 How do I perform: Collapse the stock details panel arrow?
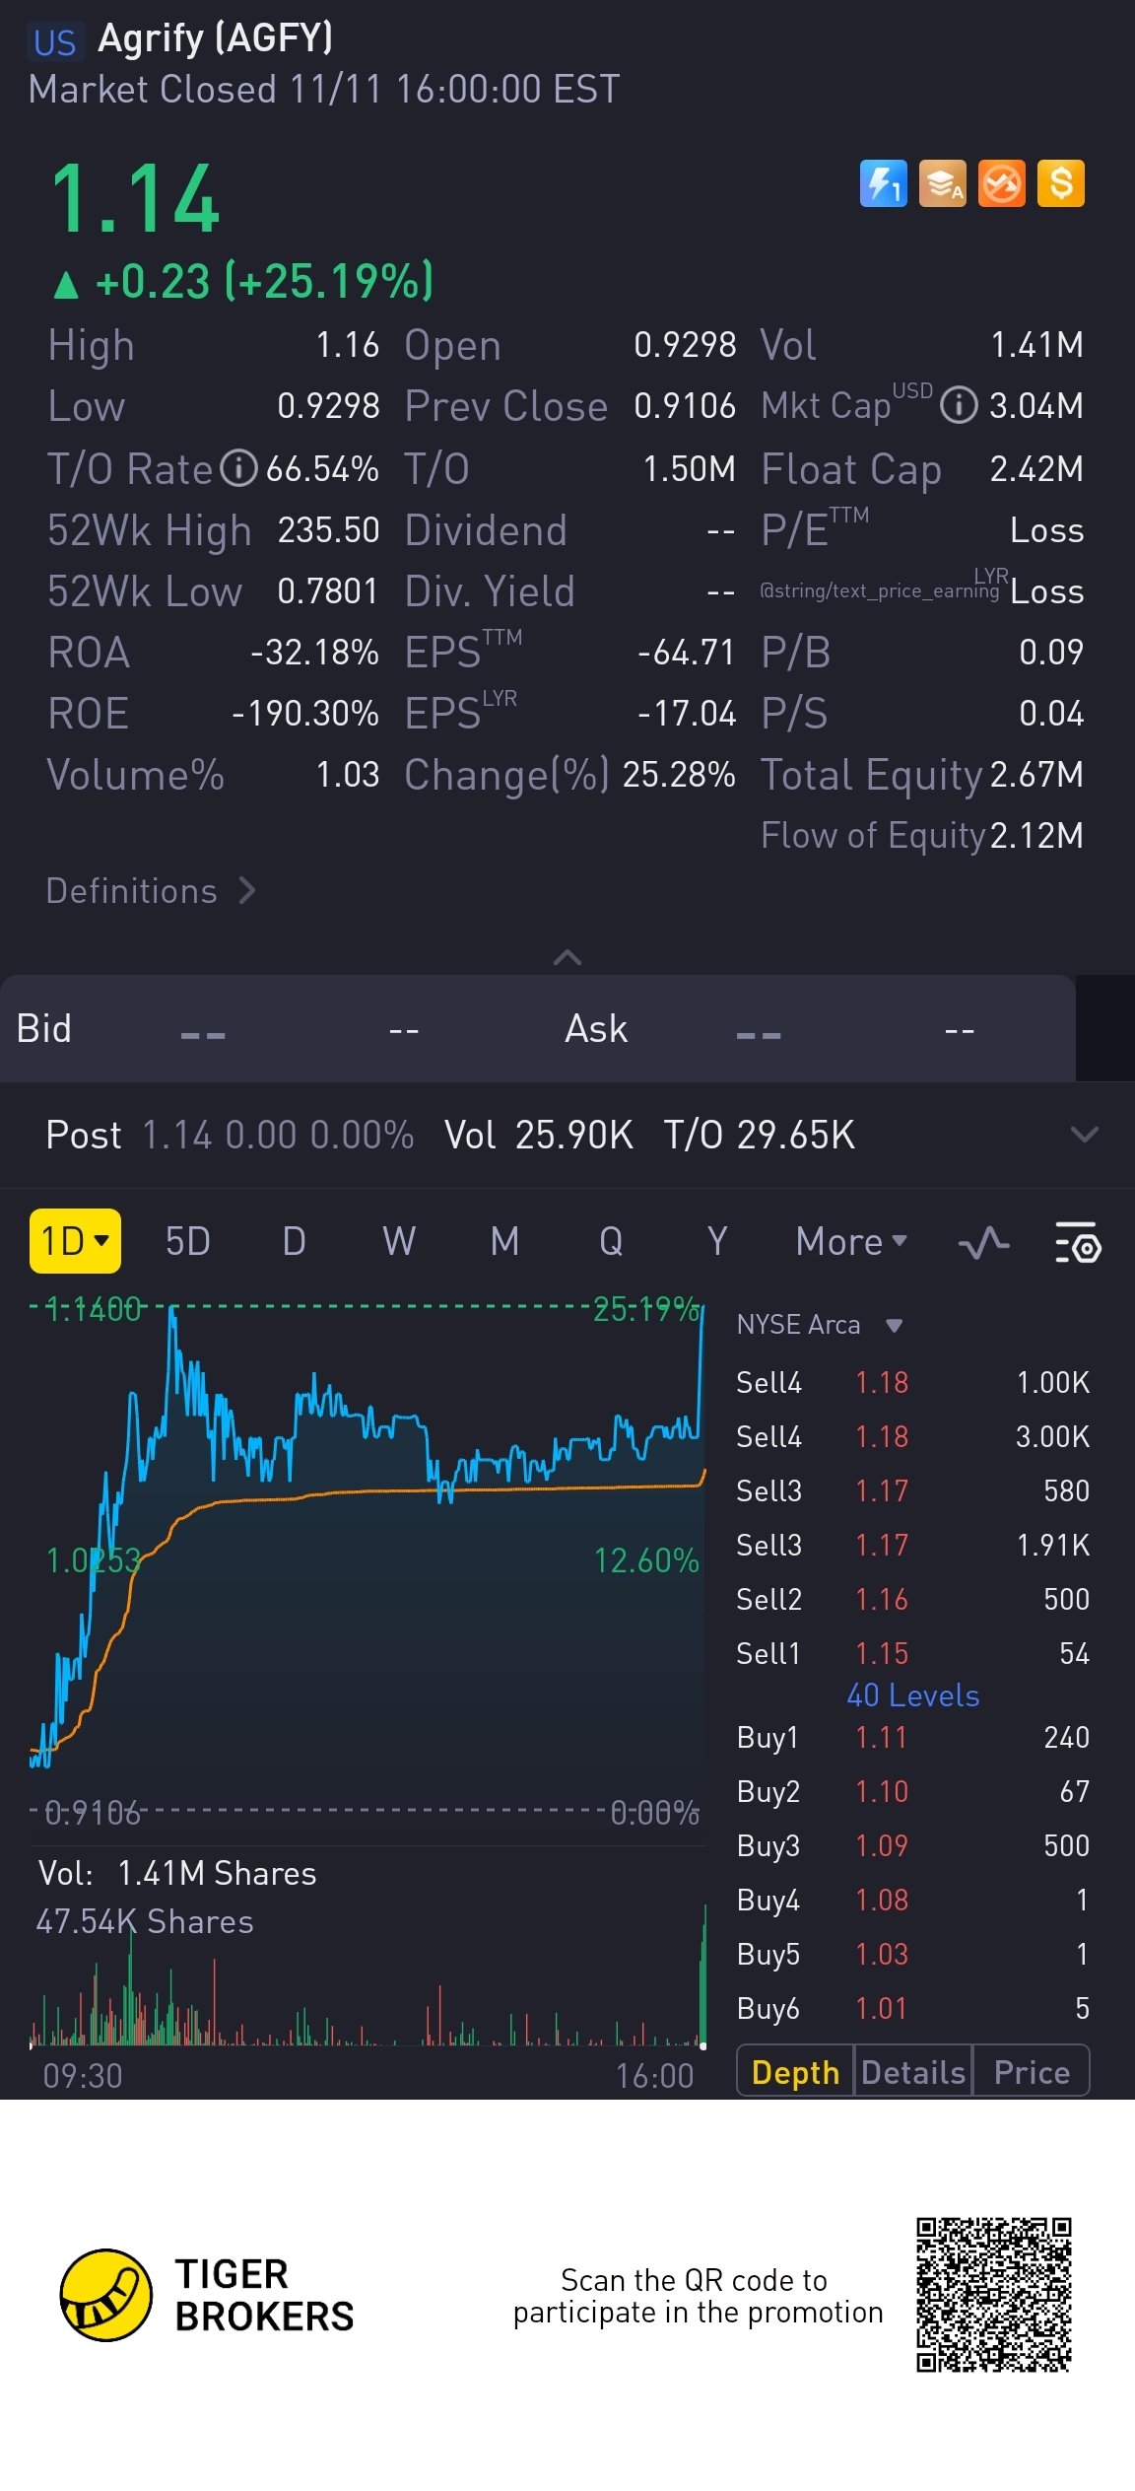click(x=567, y=957)
